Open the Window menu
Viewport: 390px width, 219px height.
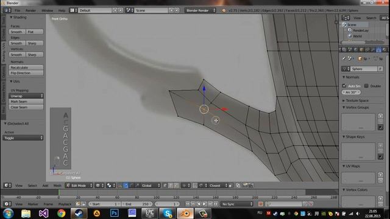[48, 10]
